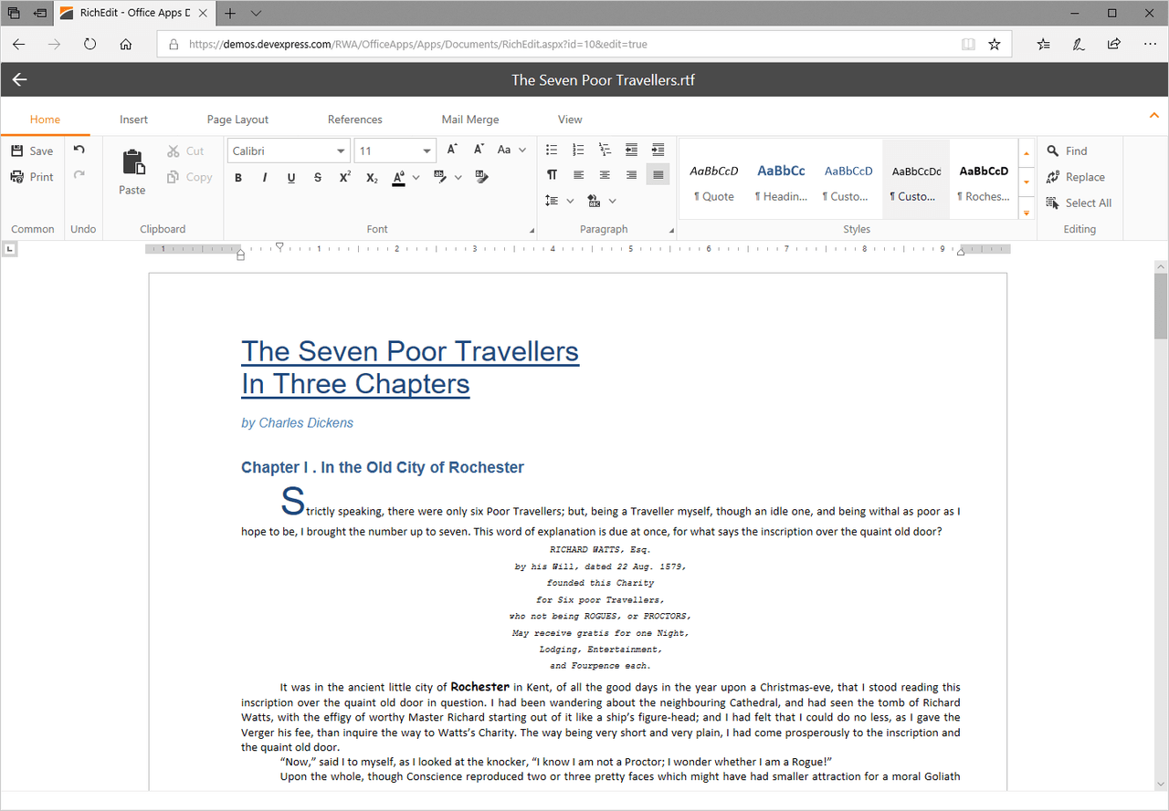Viewport: 1169px width, 811px height.
Task: Center the paragraph text
Action: [605, 174]
